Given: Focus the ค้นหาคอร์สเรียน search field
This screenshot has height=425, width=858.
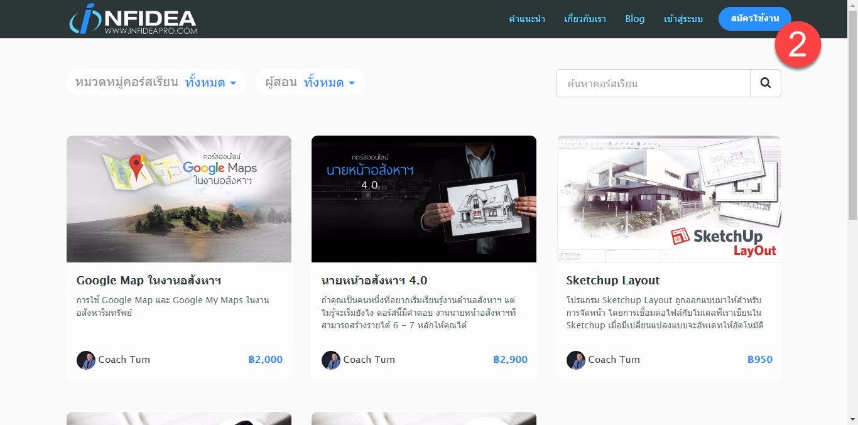Looking at the screenshot, I should tap(653, 83).
